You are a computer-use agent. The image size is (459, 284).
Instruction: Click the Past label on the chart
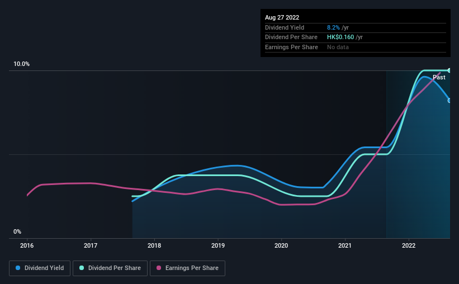coord(439,77)
